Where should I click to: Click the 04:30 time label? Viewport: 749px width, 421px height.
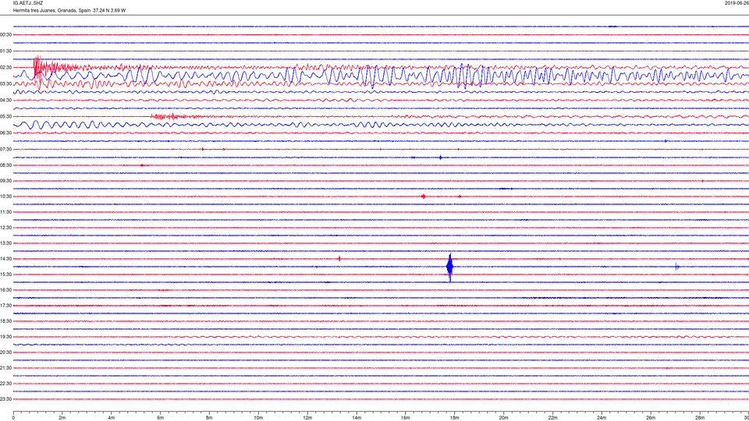(5, 101)
